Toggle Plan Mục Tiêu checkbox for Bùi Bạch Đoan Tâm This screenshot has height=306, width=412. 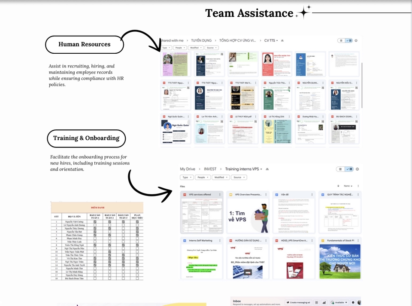[137, 278]
